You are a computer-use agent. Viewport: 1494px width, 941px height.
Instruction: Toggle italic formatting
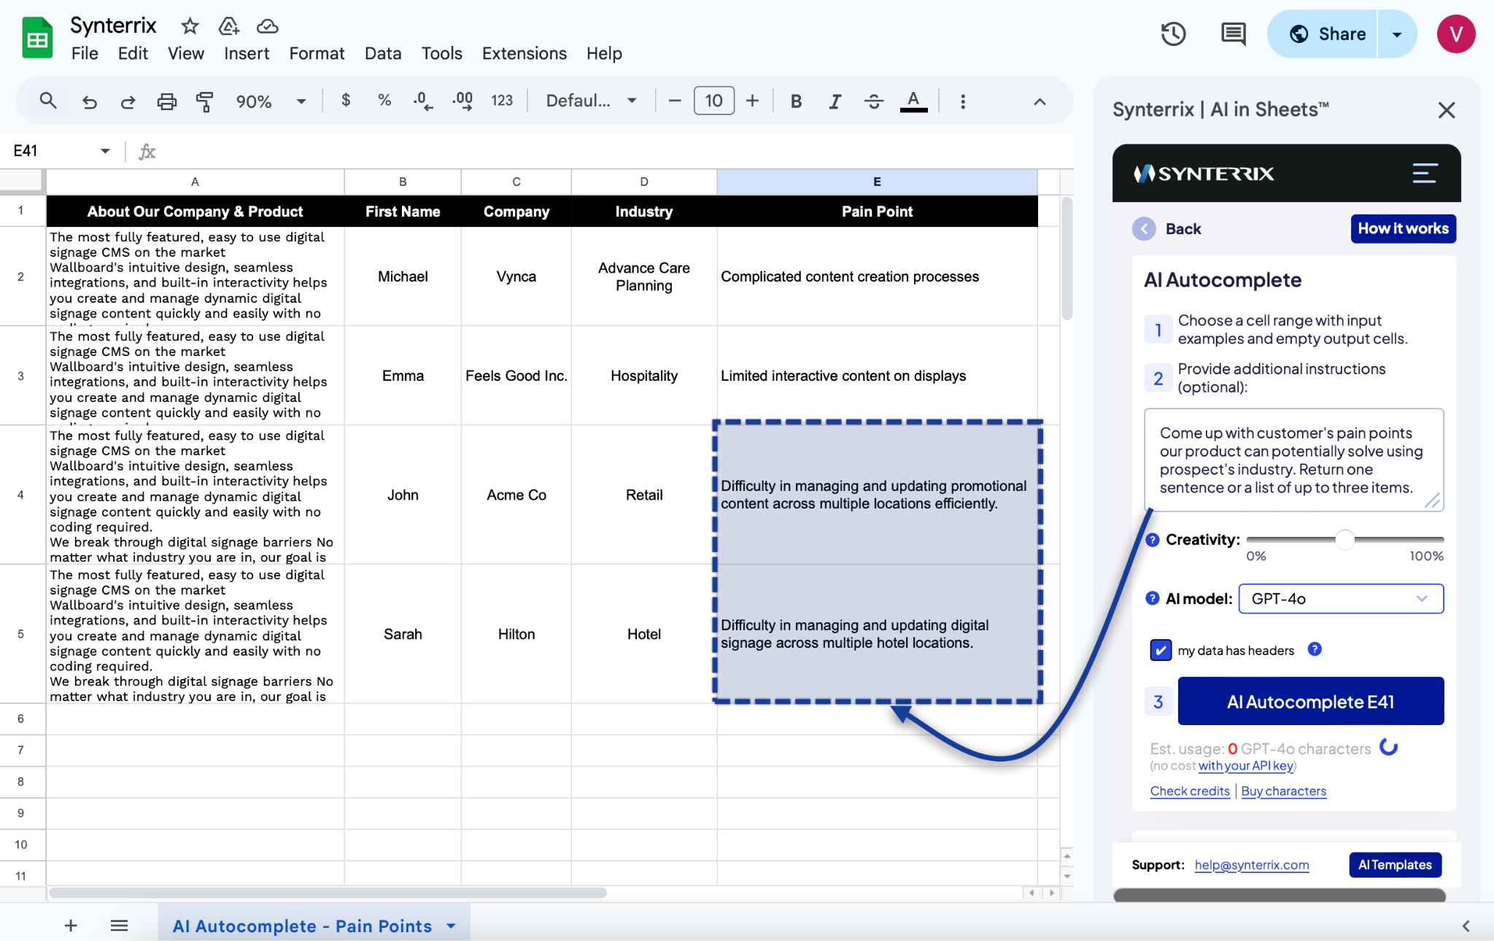pos(835,101)
